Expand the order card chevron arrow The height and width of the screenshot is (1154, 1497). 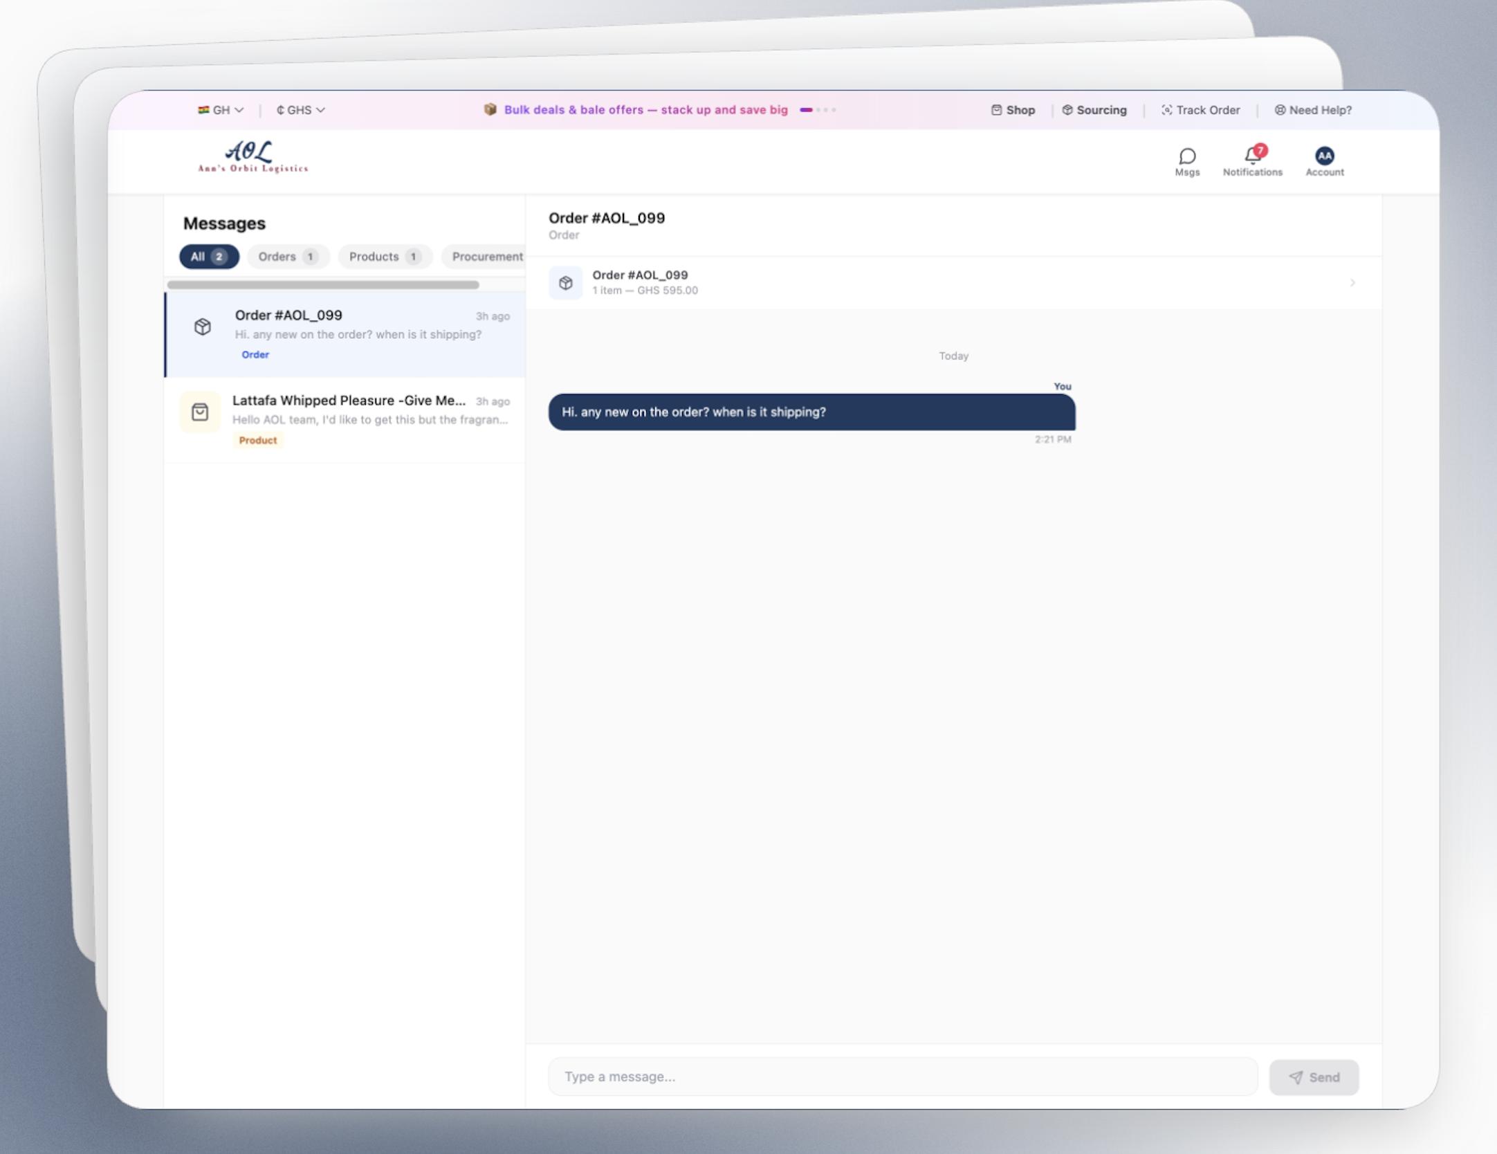(1352, 283)
